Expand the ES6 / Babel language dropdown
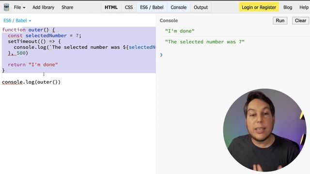 (x=17, y=20)
